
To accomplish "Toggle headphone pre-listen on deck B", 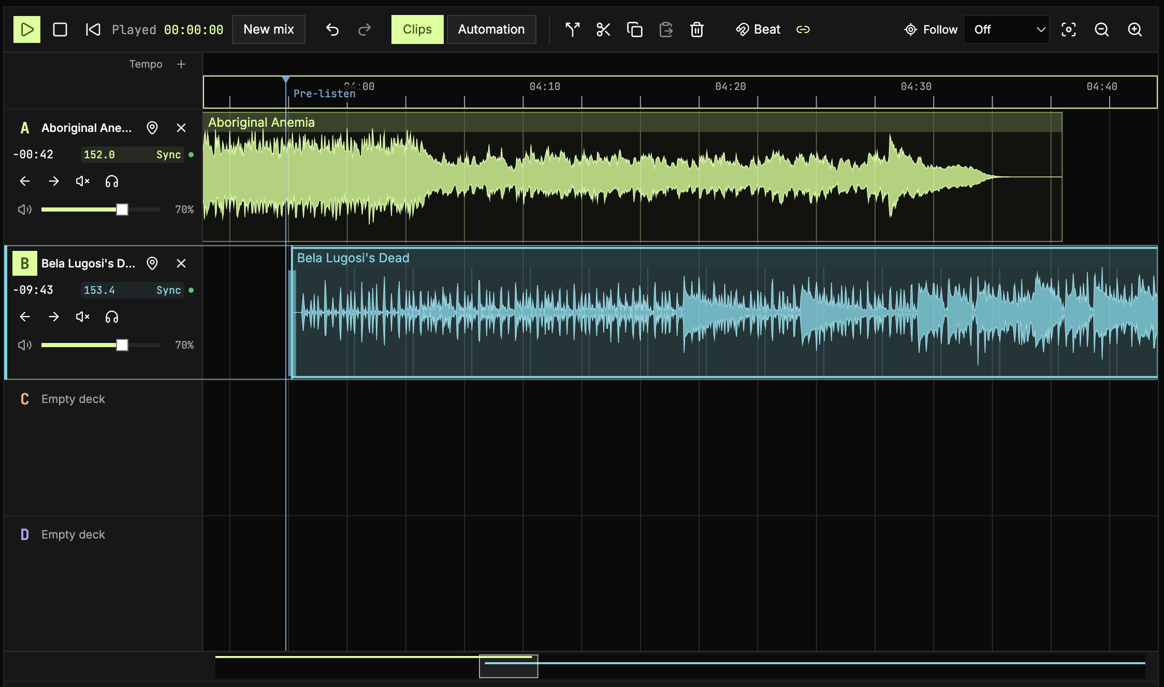I will [112, 317].
